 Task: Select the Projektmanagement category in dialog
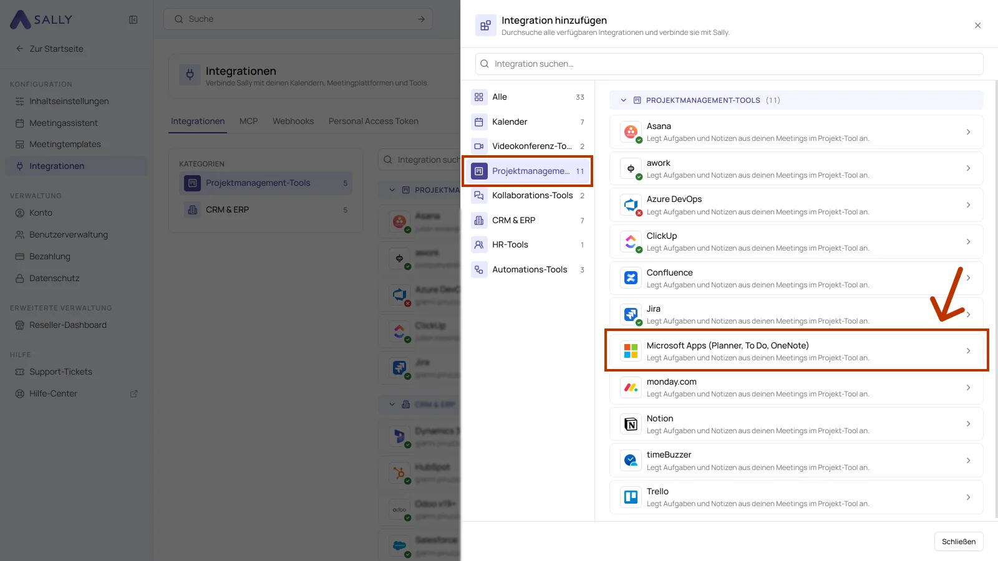(528, 171)
